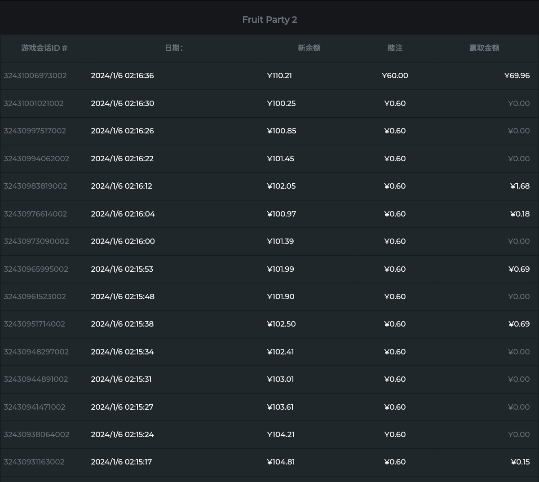The image size is (539, 482).
Task: Open session ID 32430948297002
Action: click(x=36, y=352)
